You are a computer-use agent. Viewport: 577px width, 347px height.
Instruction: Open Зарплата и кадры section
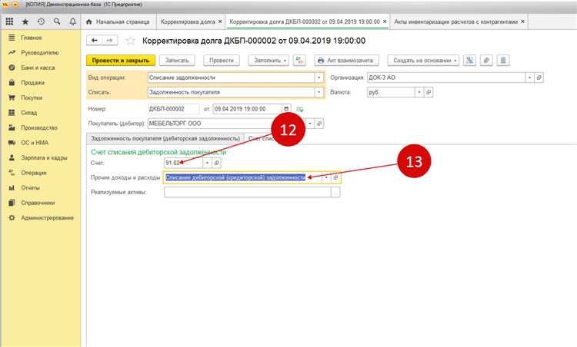44,158
